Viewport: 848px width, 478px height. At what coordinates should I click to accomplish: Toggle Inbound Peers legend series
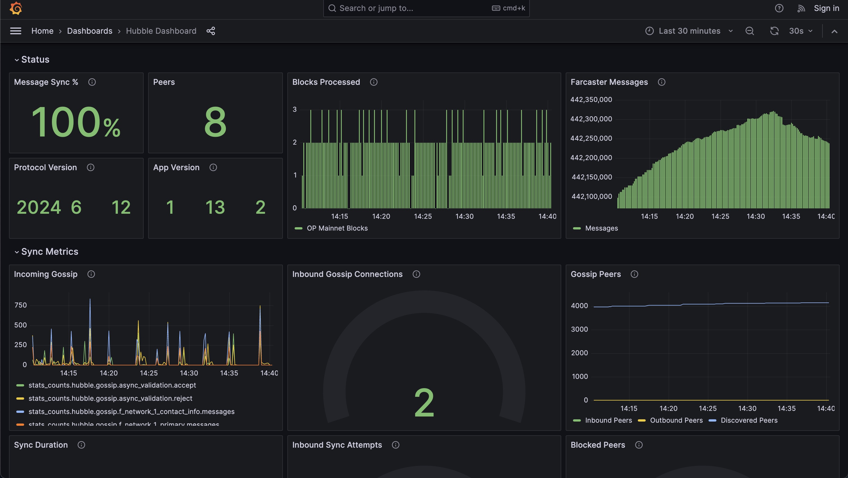(608, 420)
